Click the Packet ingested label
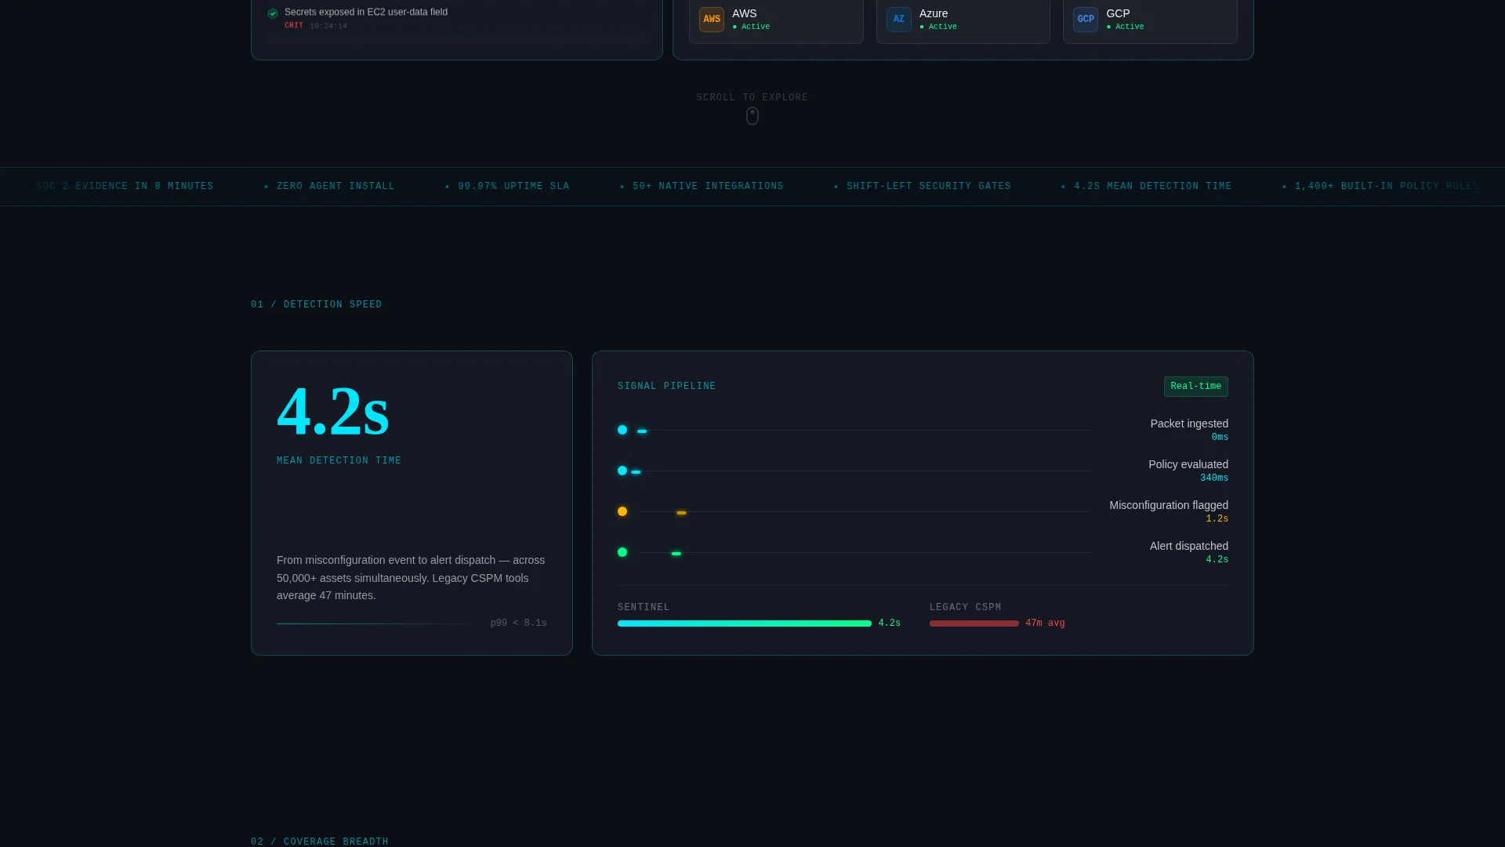Viewport: 1505px width, 847px height. 1189,423
